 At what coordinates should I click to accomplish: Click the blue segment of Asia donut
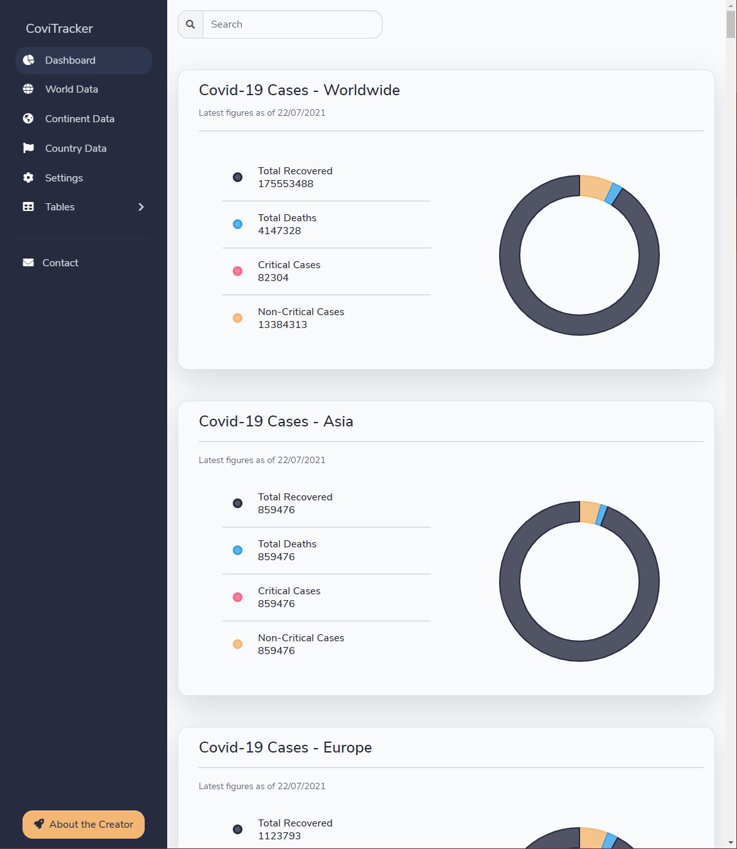click(601, 515)
